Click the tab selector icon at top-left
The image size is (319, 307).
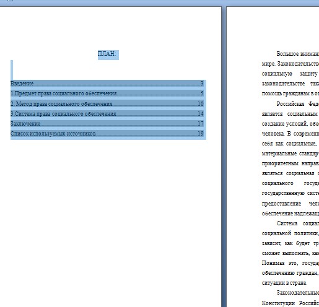coord(10,1)
